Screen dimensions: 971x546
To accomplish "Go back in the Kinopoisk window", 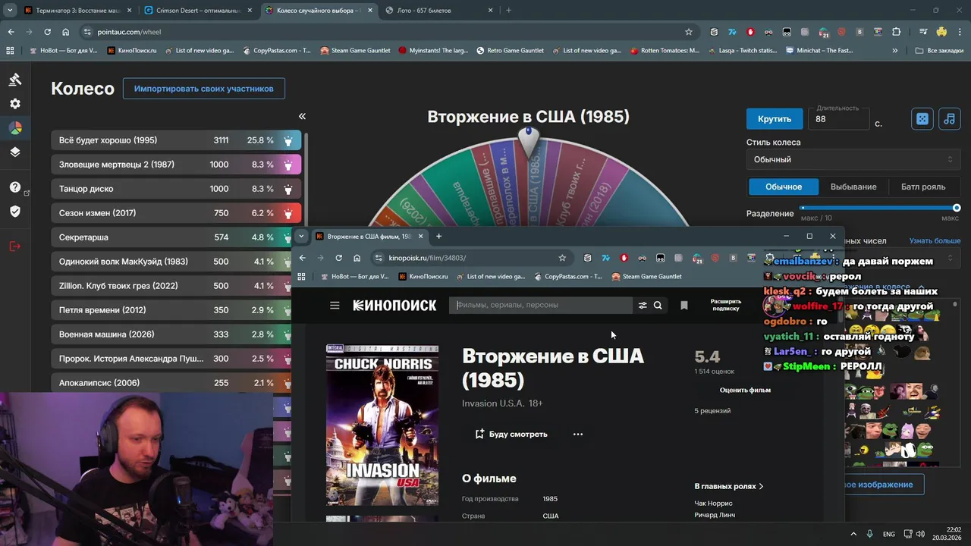I will point(302,258).
